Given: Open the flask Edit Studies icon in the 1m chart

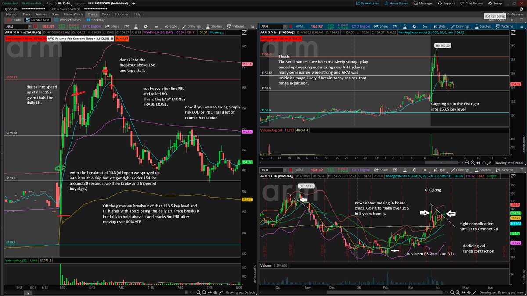Looking at the screenshot, I should (136, 26).
